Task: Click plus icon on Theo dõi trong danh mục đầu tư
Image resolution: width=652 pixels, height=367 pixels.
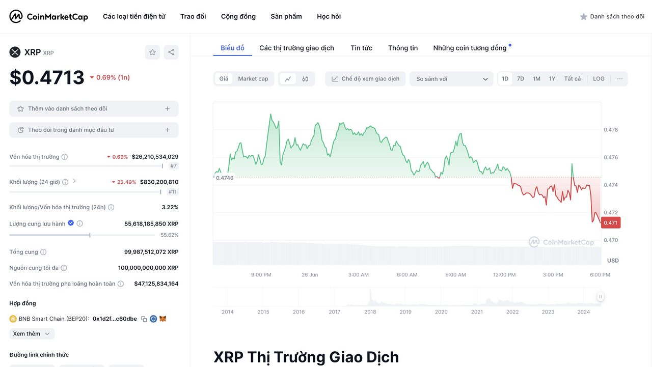Action: (x=168, y=130)
